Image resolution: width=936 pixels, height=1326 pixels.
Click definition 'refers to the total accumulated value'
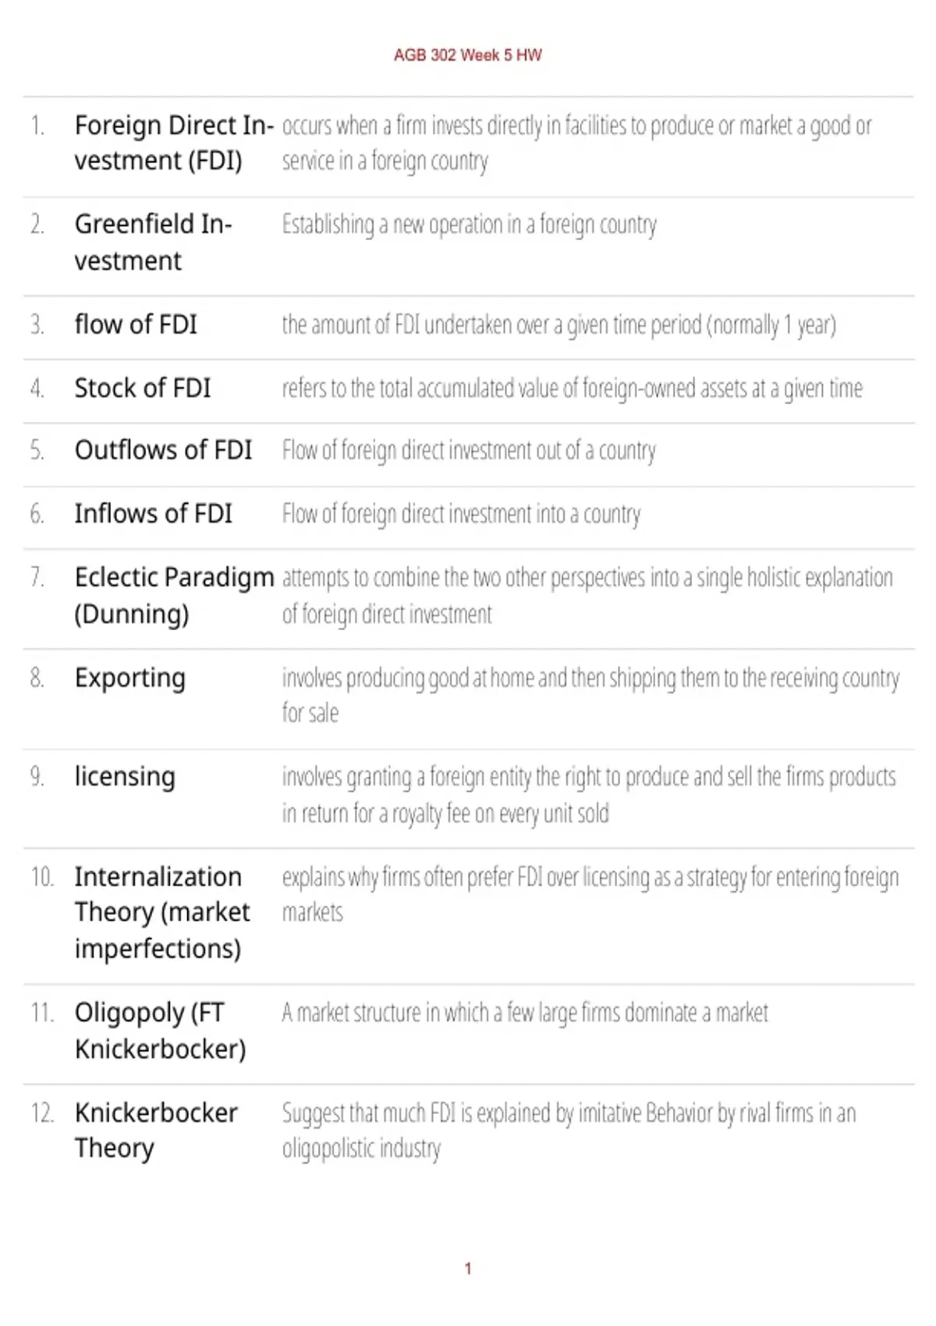click(x=573, y=388)
